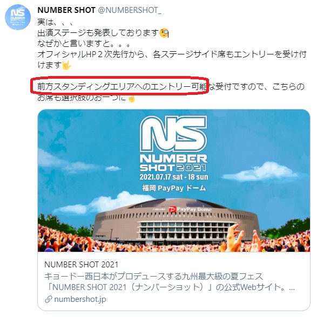This screenshot has height=317, width=317.
Task: Click the 2021.07.17 sat - 18 sun date text
Action: coord(174,177)
